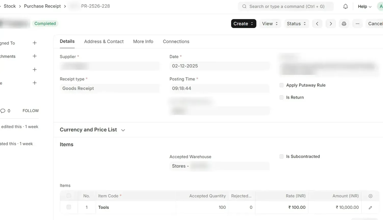Screen dimensions: 383x220
Task: Enable the Is Return checkbox
Action: point(282,97)
